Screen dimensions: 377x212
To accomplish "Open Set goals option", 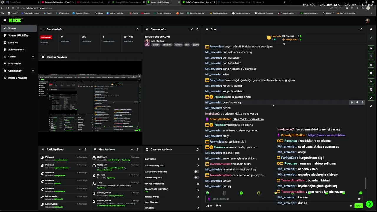I will [x=172, y=208].
